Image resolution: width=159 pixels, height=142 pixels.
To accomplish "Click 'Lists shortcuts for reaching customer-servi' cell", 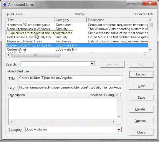I will click(x=117, y=41).
